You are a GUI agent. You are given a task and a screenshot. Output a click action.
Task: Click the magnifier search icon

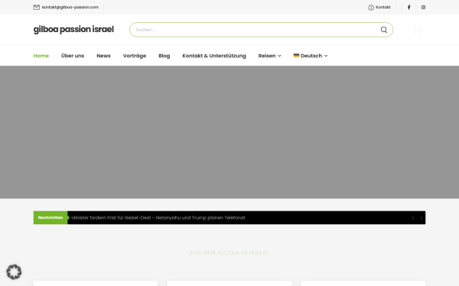point(384,30)
